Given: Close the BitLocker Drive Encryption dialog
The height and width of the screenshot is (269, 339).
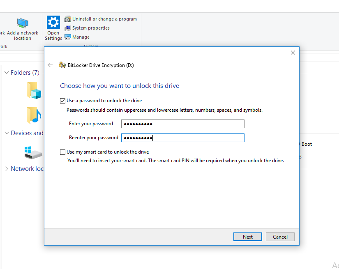Looking at the screenshot, I should click(x=293, y=53).
